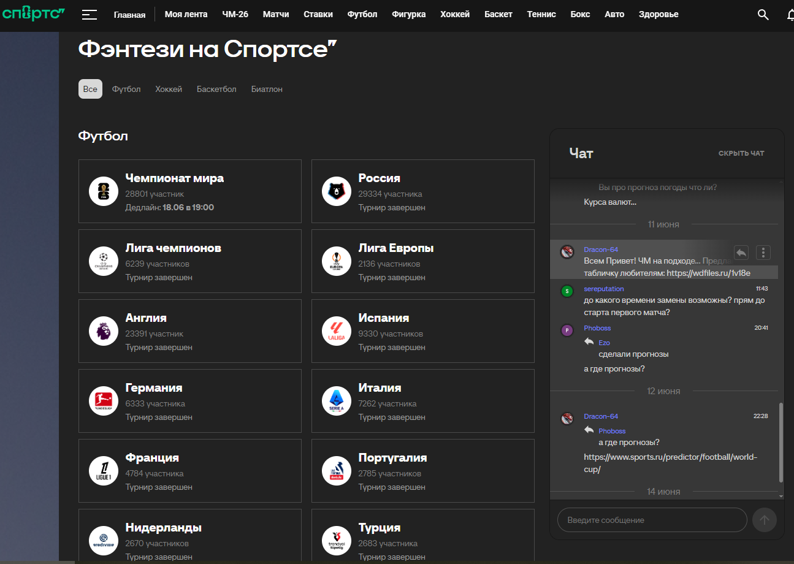Click the Champions League logo

(x=104, y=262)
